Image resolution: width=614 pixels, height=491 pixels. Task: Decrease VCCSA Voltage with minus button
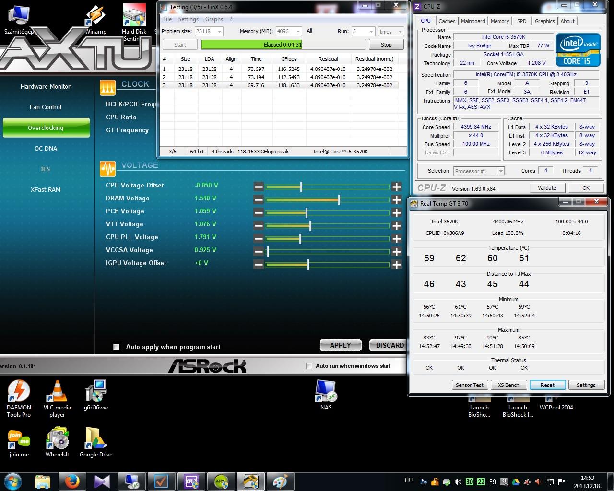click(259, 251)
